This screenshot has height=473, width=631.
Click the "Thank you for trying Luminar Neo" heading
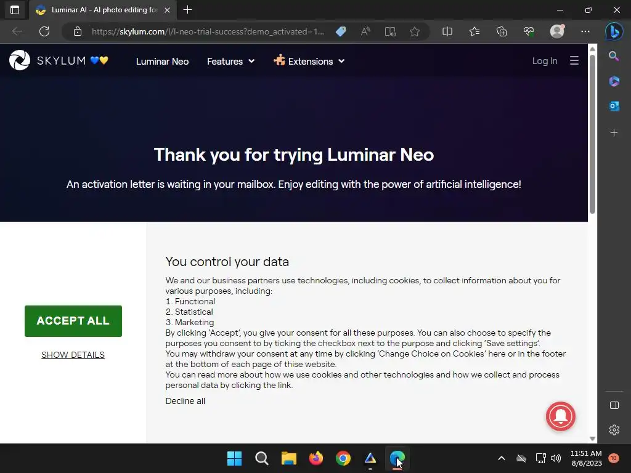[x=294, y=155]
